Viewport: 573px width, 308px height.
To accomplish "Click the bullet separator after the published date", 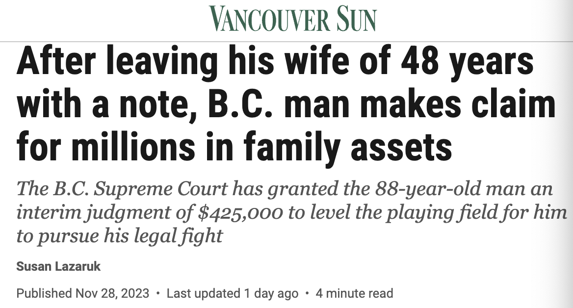I will tap(158, 293).
